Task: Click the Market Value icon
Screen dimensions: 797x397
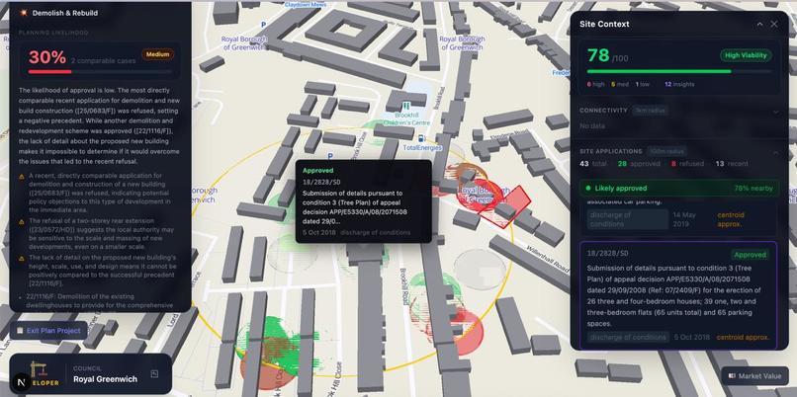Action: pos(732,376)
